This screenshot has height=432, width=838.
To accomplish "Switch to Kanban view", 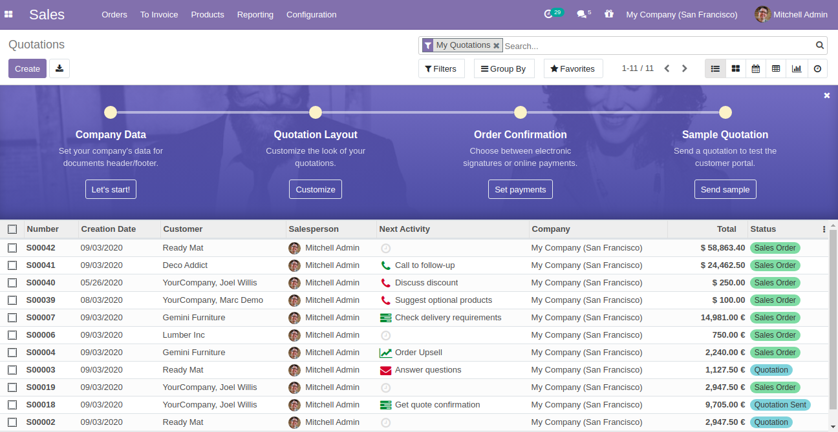I will 735,68.
